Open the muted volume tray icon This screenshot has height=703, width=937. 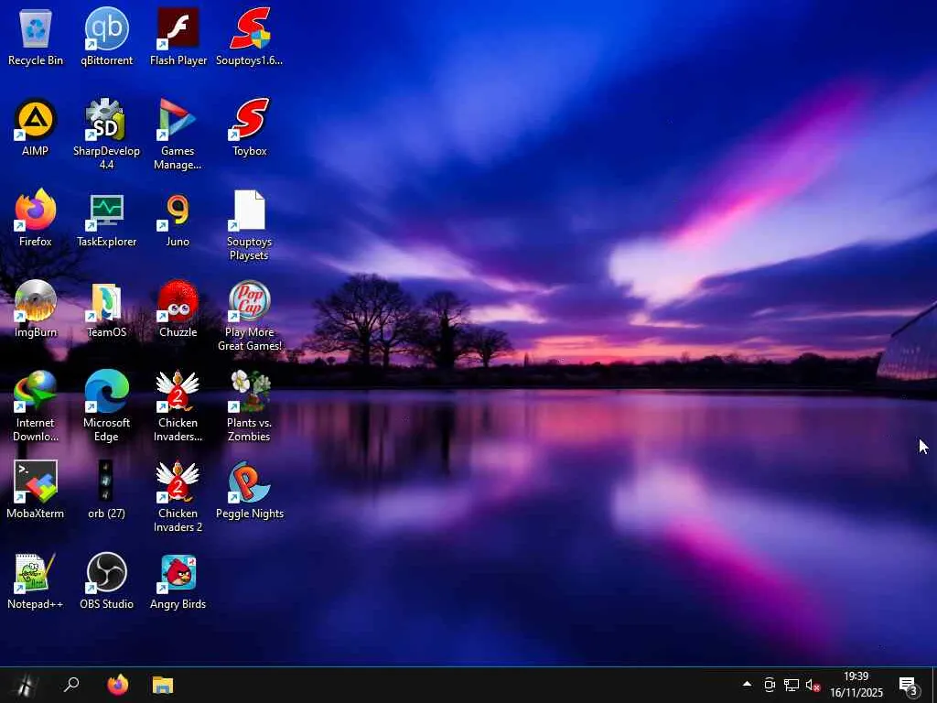813,685
